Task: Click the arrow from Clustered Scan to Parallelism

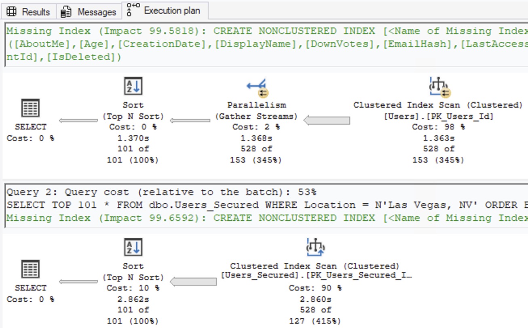Action: coord(327,120)
